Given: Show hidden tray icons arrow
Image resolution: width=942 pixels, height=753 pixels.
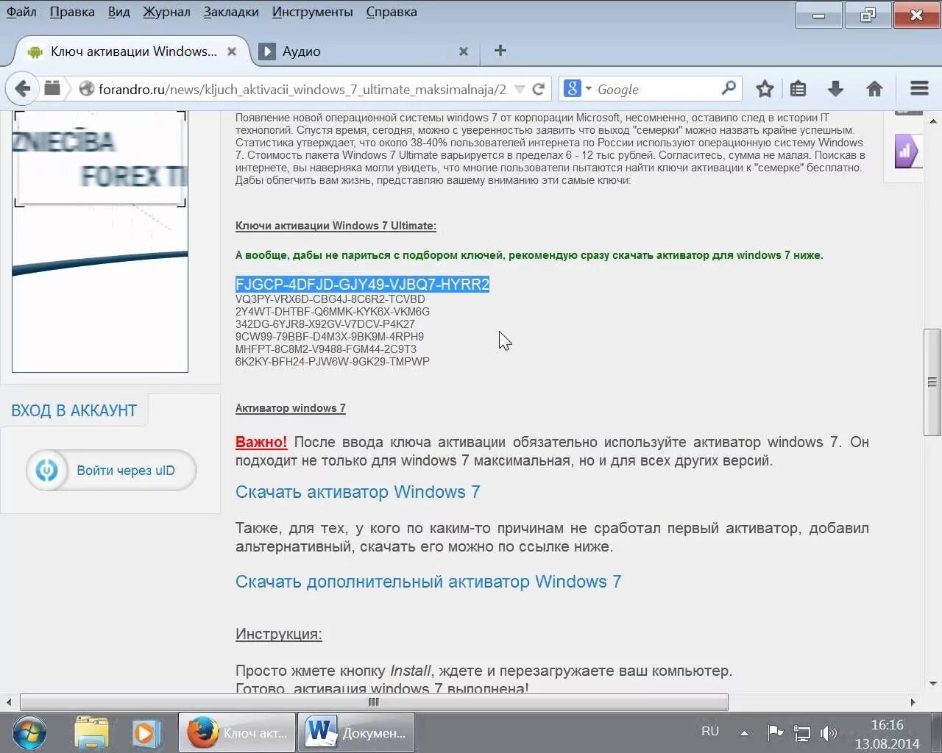Looking at the screenshot, I should pos(744,733).
